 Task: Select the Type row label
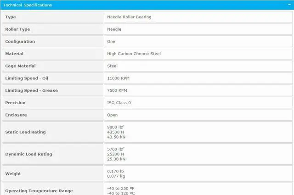point(11,17)
